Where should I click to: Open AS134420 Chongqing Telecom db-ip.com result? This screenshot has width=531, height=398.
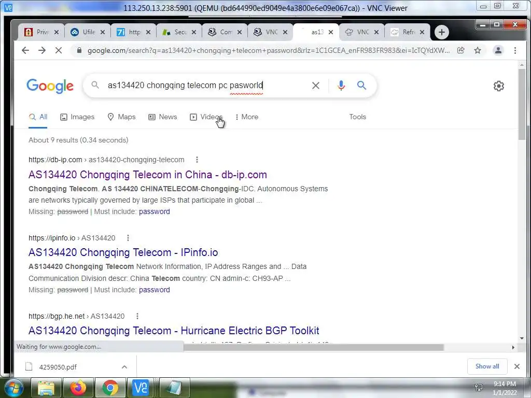[x=148, y=175]
